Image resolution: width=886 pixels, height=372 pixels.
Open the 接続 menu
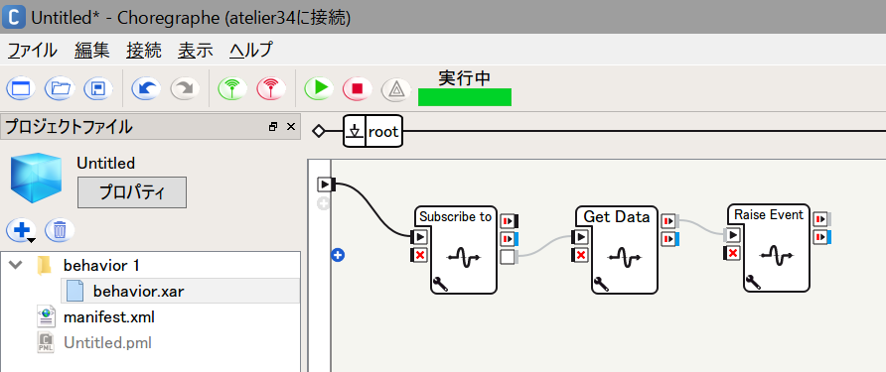coord(144,51)
